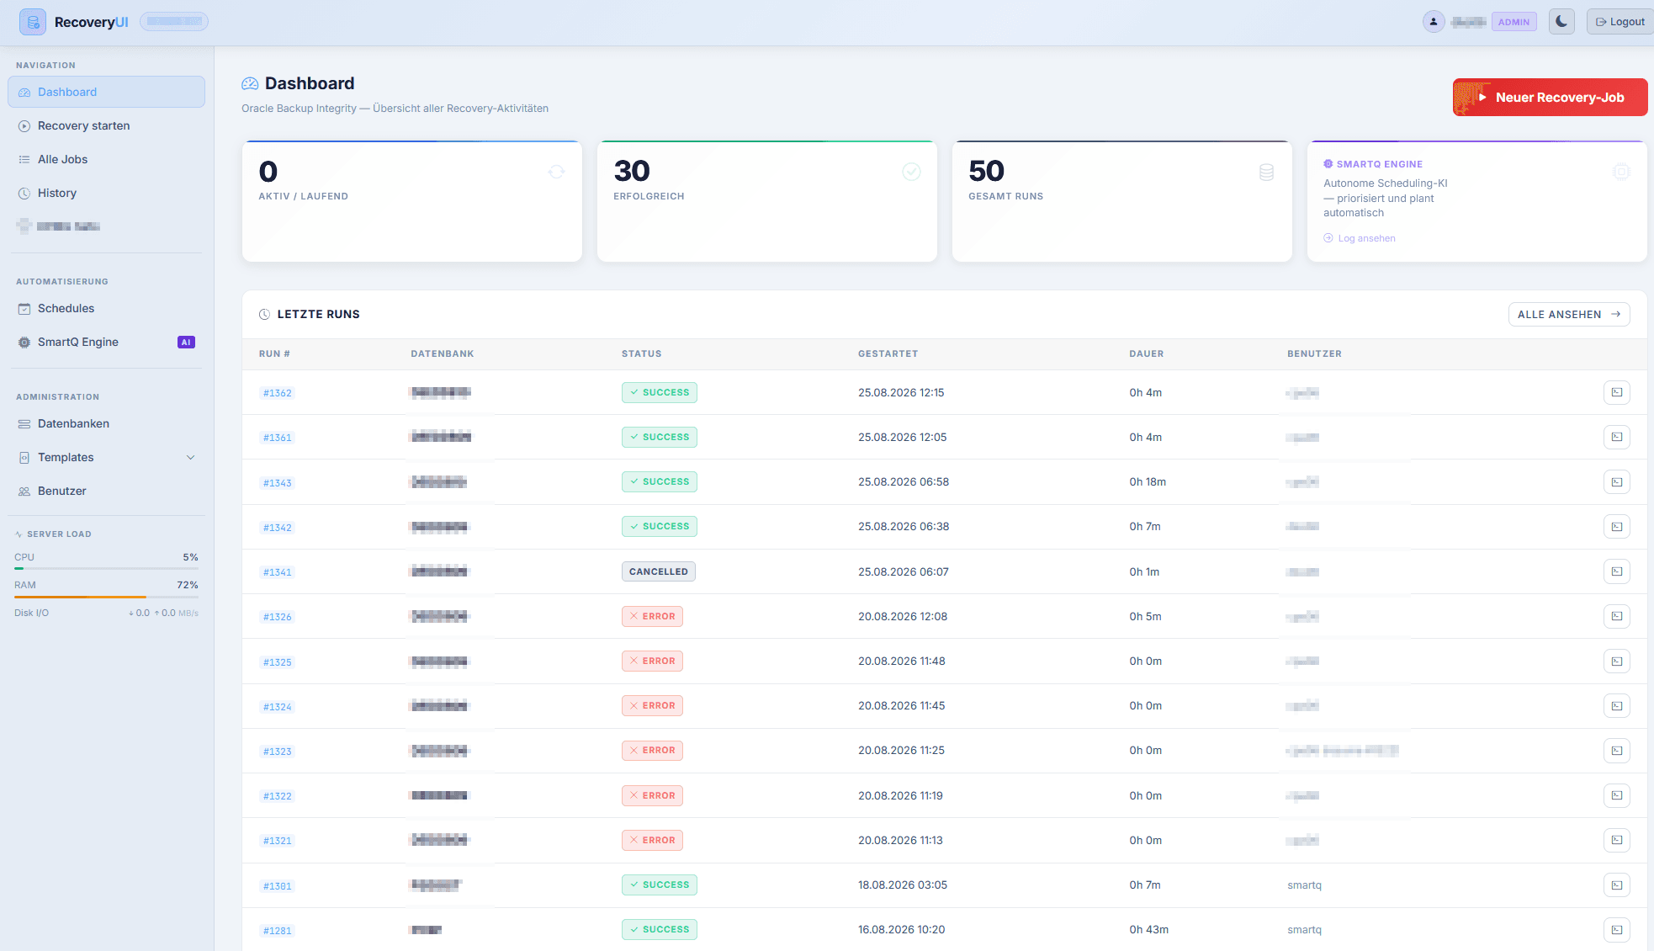1654x951 pixels.
Task: Open History in sidebar
Action: [x=106, y=193]
